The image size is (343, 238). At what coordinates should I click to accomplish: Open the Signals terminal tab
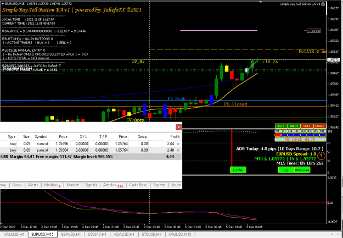click(91, 185)
